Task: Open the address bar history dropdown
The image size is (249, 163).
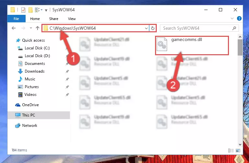Action: [146, 28]
